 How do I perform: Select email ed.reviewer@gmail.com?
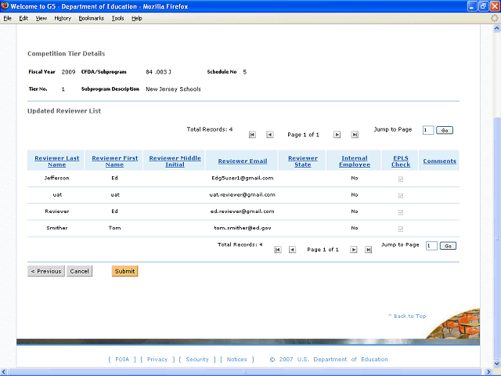(243, 211)
